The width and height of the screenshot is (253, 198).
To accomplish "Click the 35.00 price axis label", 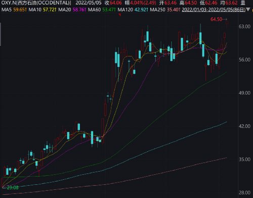I will pyautogui.click(x=244, y=159).
